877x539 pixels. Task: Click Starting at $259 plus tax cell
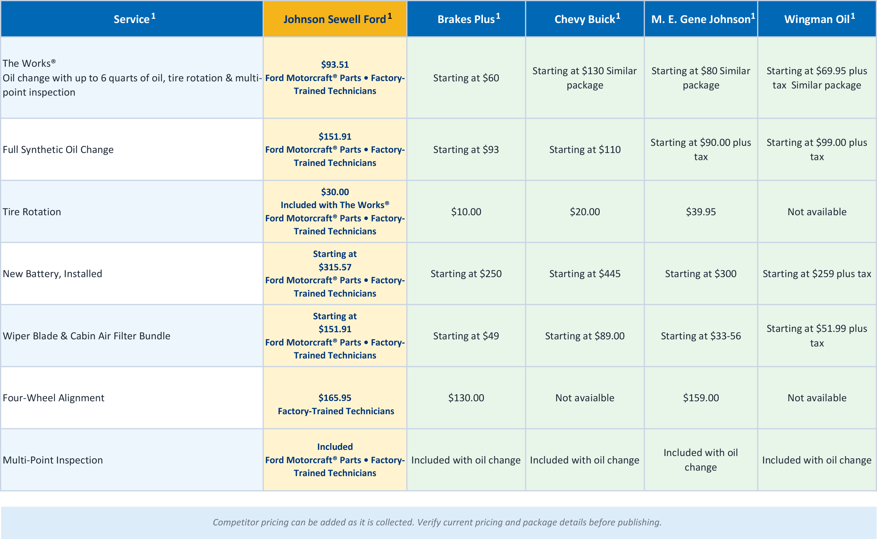point(817,274)
